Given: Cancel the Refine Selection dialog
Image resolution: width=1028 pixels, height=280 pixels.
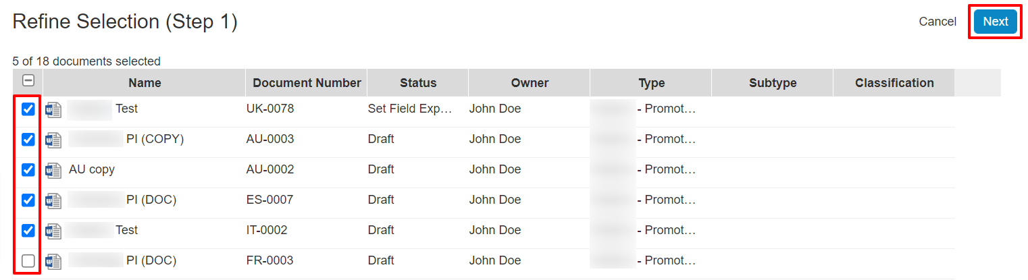Looking at the screenshot, I should [937, 22].
